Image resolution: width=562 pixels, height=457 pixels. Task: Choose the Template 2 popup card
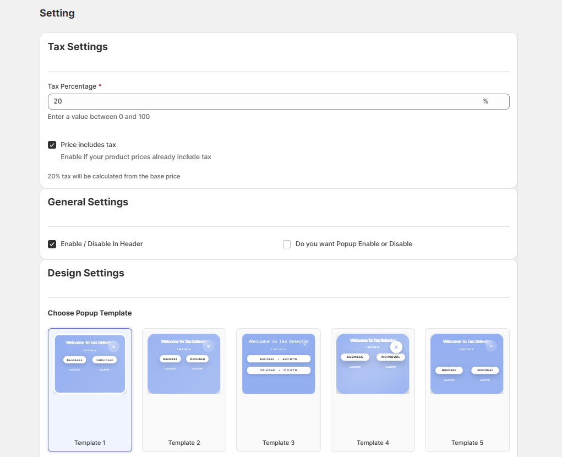click(184, 390)
